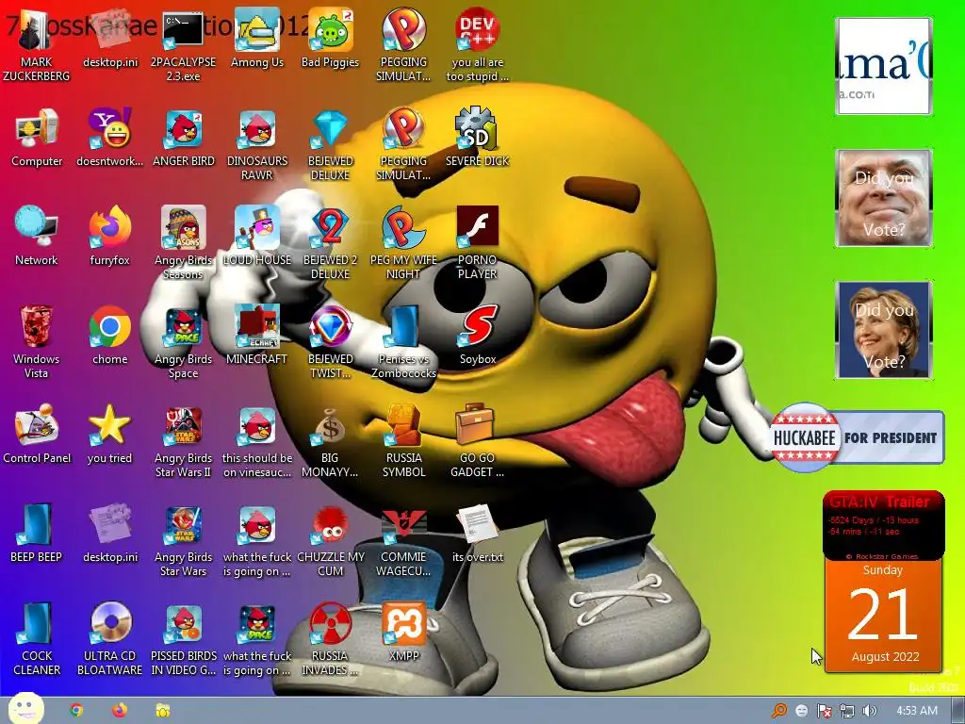Open Angry Birds Star Wars II shortcut

coord(183,441)
